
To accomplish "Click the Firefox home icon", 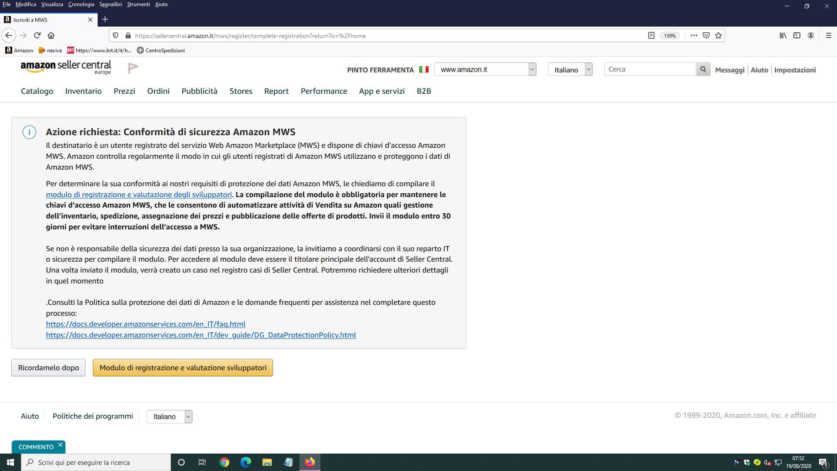I will (x=51, y=35).
